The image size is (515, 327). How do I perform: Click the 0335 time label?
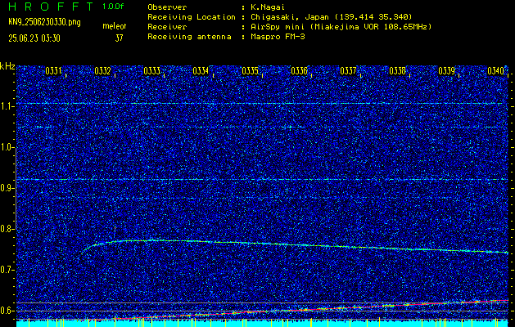[x=250, y=71]
